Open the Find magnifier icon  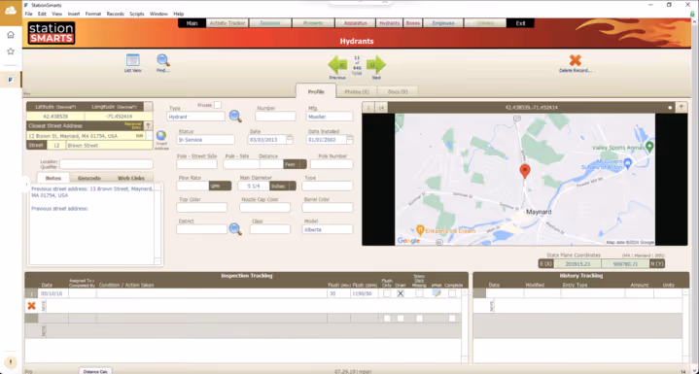click(x=163, y=60)
